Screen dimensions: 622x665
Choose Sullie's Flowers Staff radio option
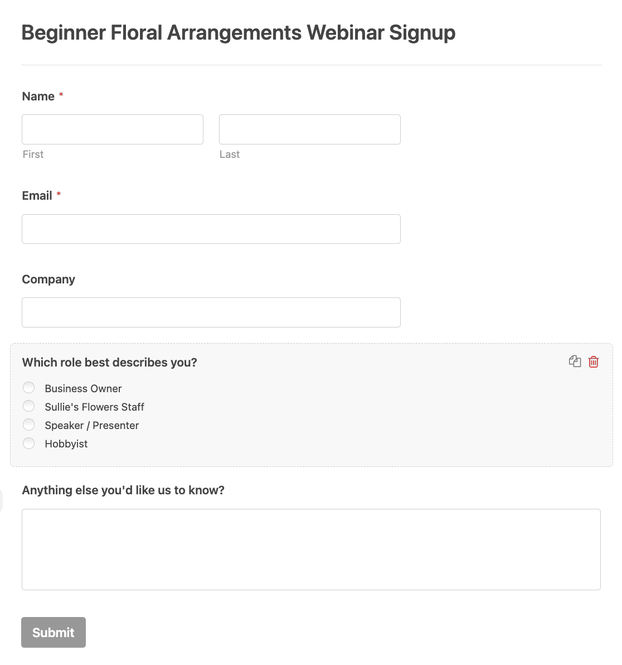pos(29,406)
